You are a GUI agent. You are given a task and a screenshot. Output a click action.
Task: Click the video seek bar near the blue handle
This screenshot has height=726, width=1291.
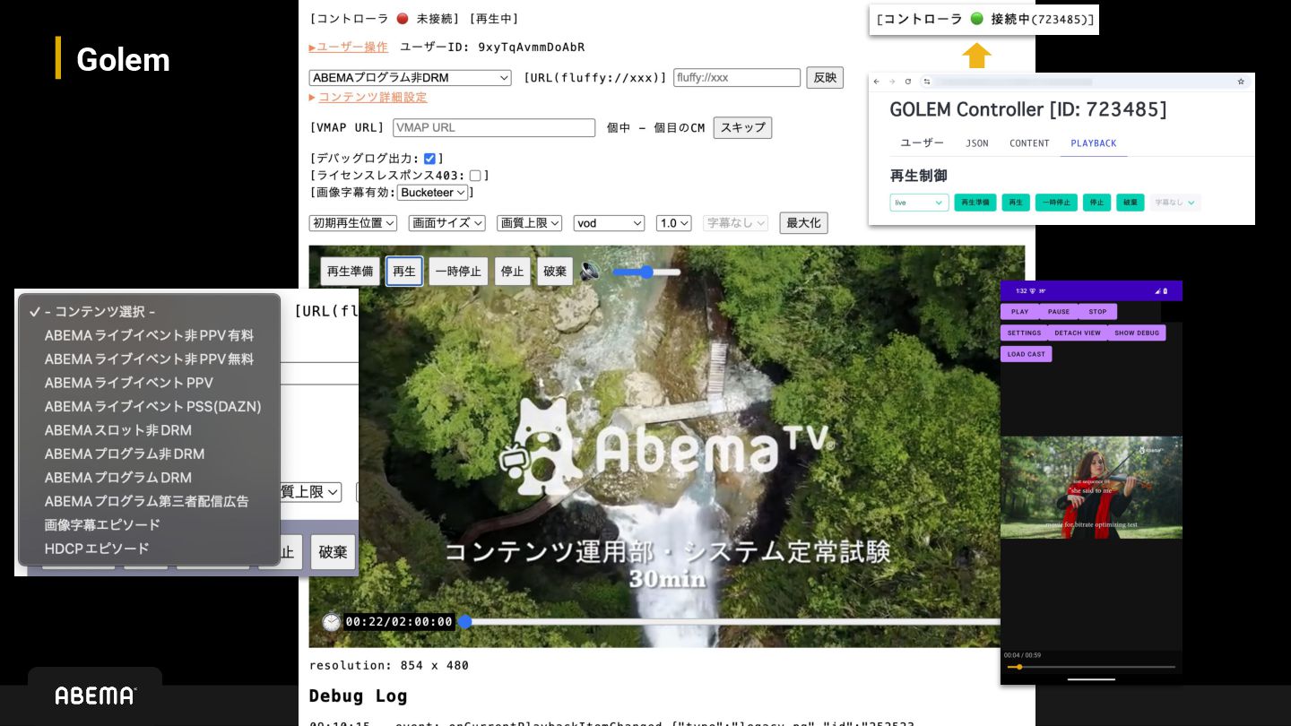pos(731,621)
